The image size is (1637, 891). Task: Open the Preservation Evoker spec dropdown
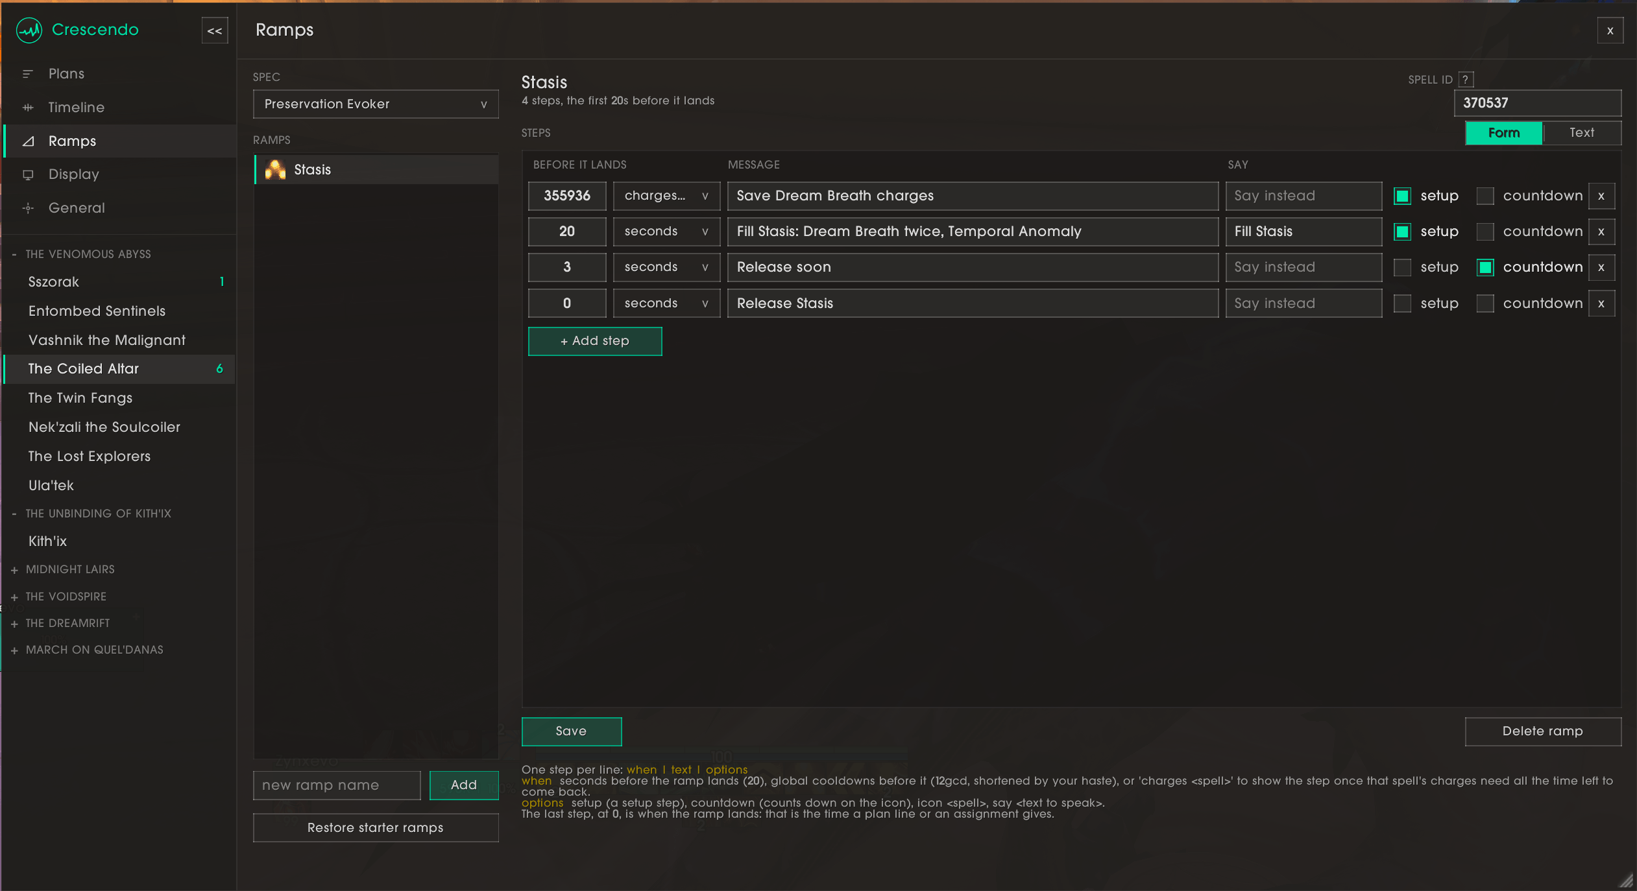(376, 104)
